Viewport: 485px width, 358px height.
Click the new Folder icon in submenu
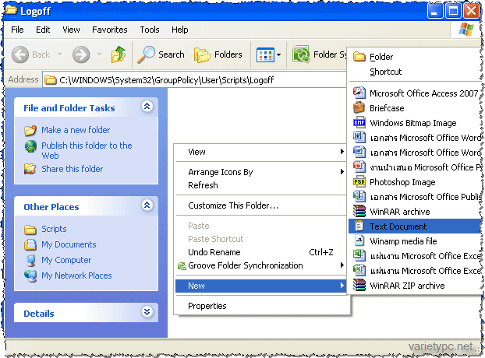pyautogui.click(x=359, y=57)
